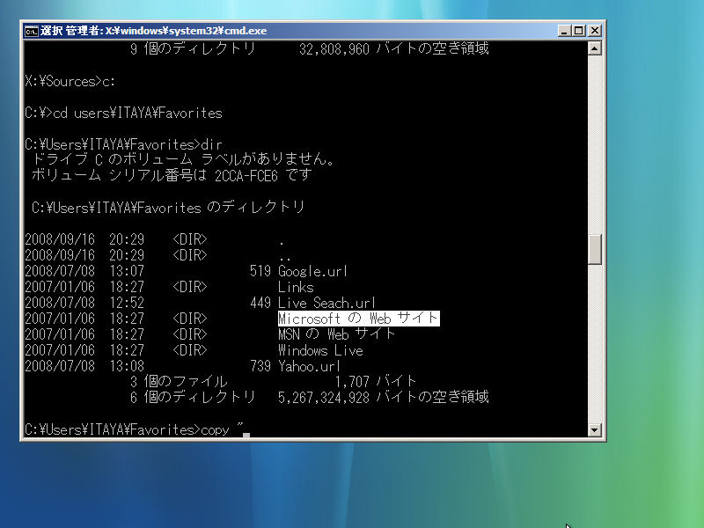Click the vertical scrollbar thumb
704x528 pixels.
tap(595, 249)
